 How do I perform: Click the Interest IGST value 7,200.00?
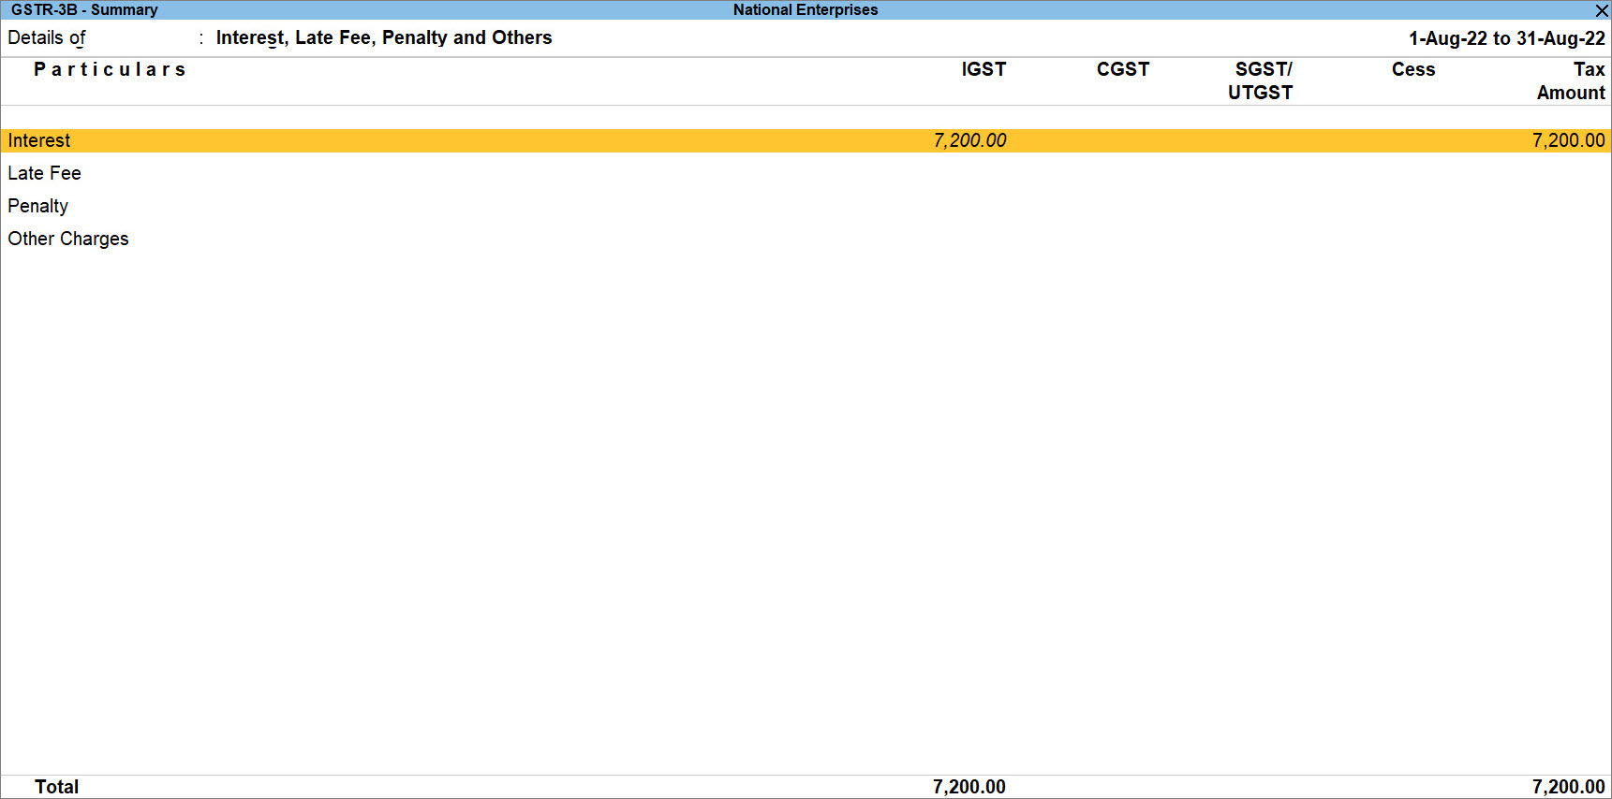tap(969, 140)
